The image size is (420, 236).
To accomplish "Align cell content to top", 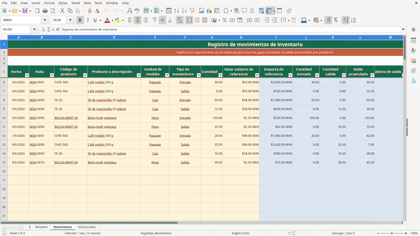I will point(155,20).
